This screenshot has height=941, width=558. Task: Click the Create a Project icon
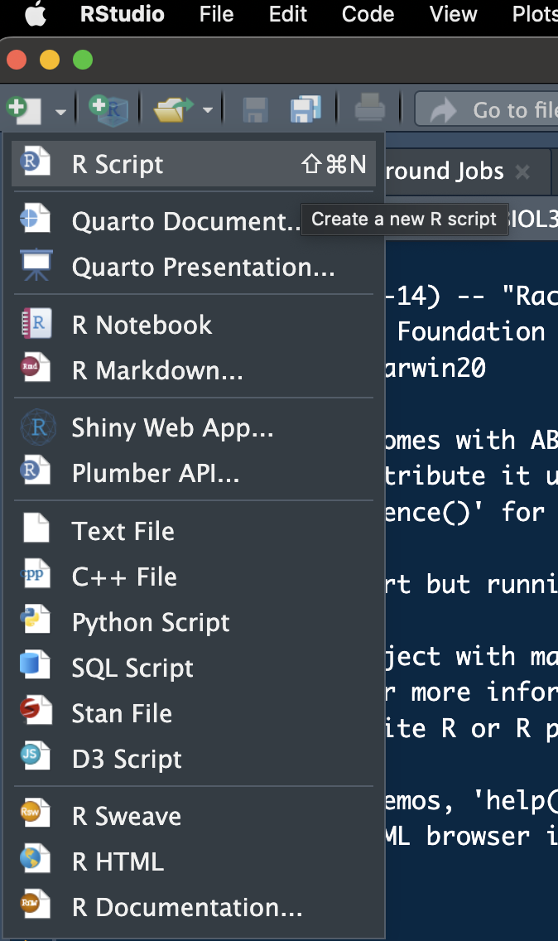(108, 110)
